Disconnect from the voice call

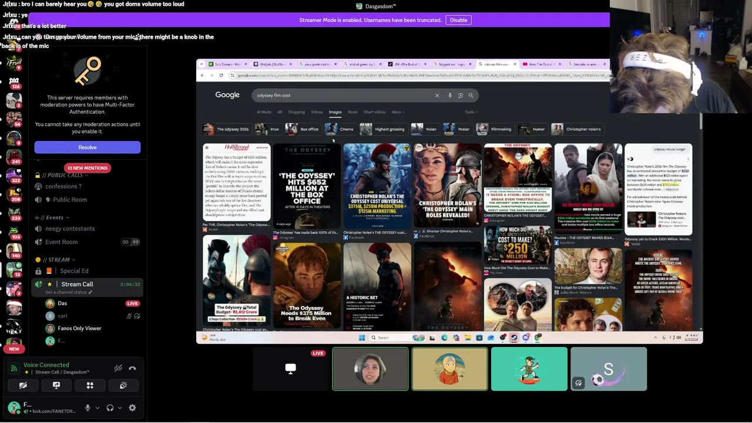coord(132,368)
